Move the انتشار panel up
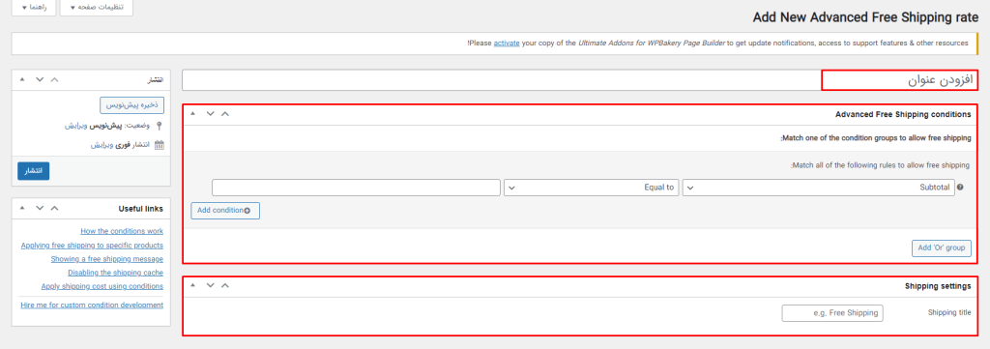 54,79
